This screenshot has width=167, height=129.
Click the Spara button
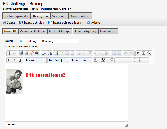tap(9, 22)
